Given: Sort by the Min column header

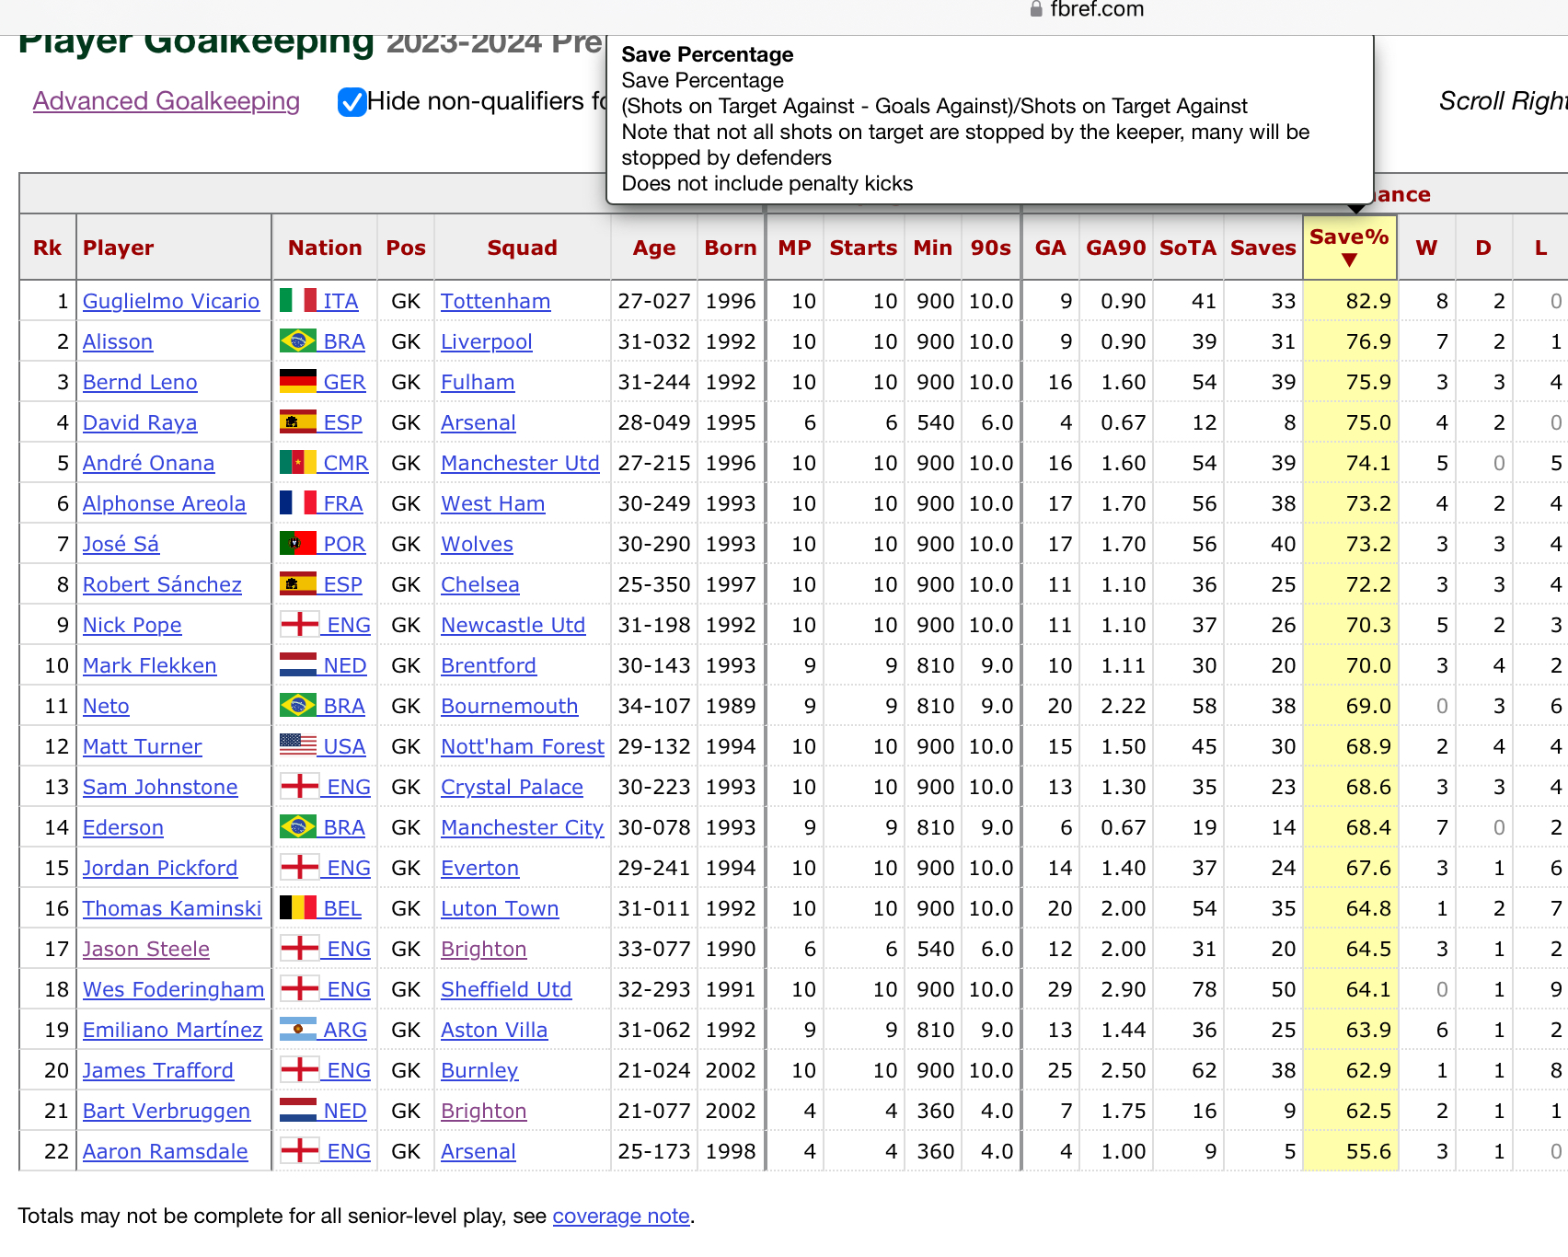Looking at the screenshot, I should [932, 248].
